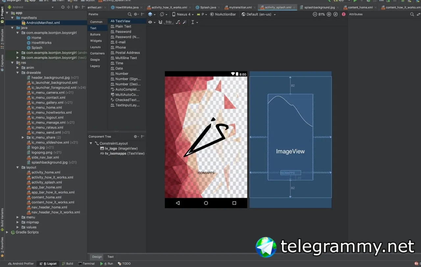
Task: Click the zoom in plus icon
Action: (x=329, y=14)
